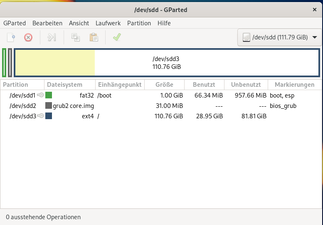Click the green apply operations checkmark
Screen dimensions: 323x225
coord(117,37)
